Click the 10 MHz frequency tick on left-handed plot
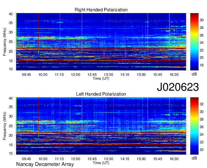Image resolution: width=207 pixels, height=168 pixels. [x=11, y=153]
